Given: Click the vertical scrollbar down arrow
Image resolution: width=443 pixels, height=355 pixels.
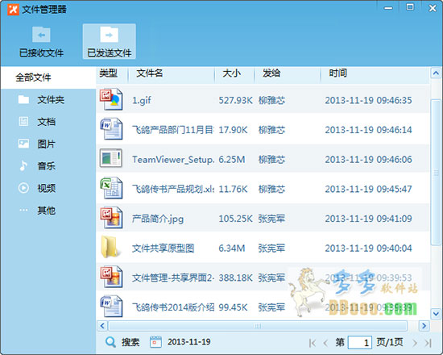Looking at the screenshot, I should click(x=436, y=314).
